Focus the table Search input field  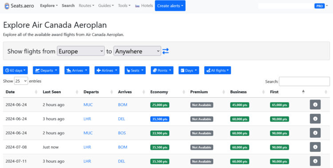(x=304, y=81)
